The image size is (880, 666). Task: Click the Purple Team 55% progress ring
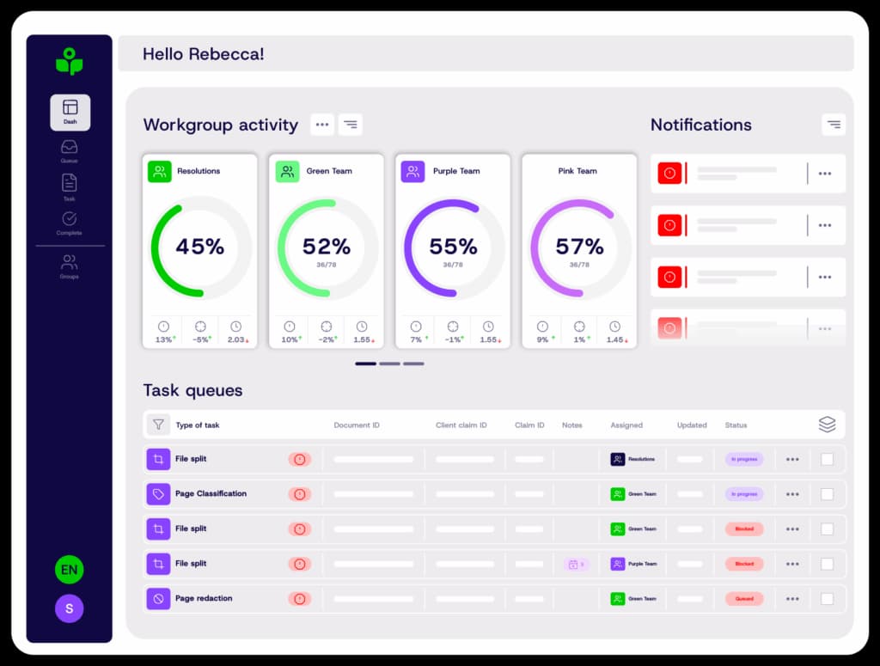coord(453,247)
